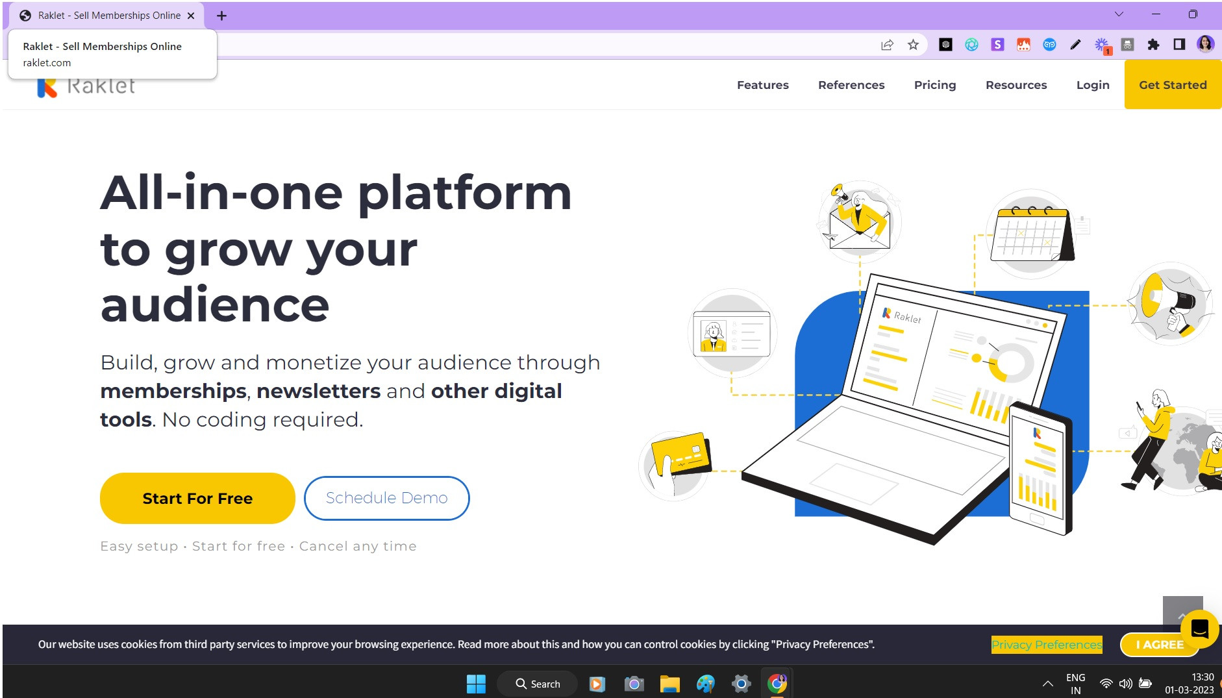Click the grey incognito-hat extension icon
Image resolution: width=1222 pixels, height=698 pixels.
click(1127, 45)
